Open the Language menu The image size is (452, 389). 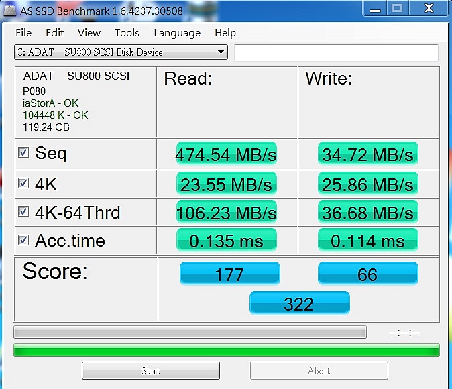click(x=177, y=33)
